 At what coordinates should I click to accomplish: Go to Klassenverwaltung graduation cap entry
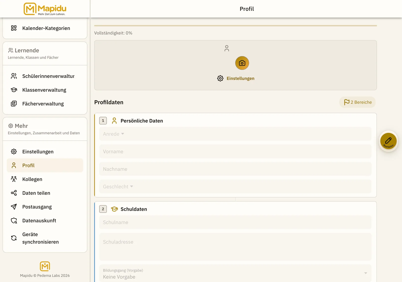point(45,90)
